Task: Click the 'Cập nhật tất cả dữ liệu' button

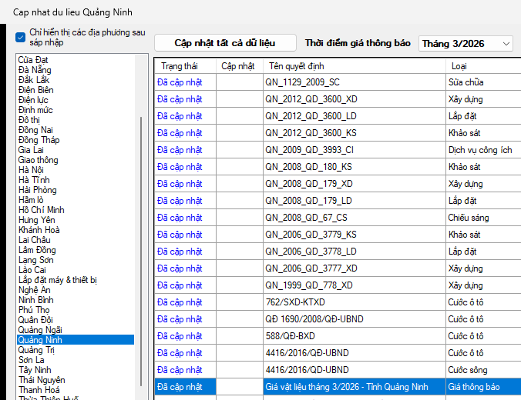Action: [224, 43]
